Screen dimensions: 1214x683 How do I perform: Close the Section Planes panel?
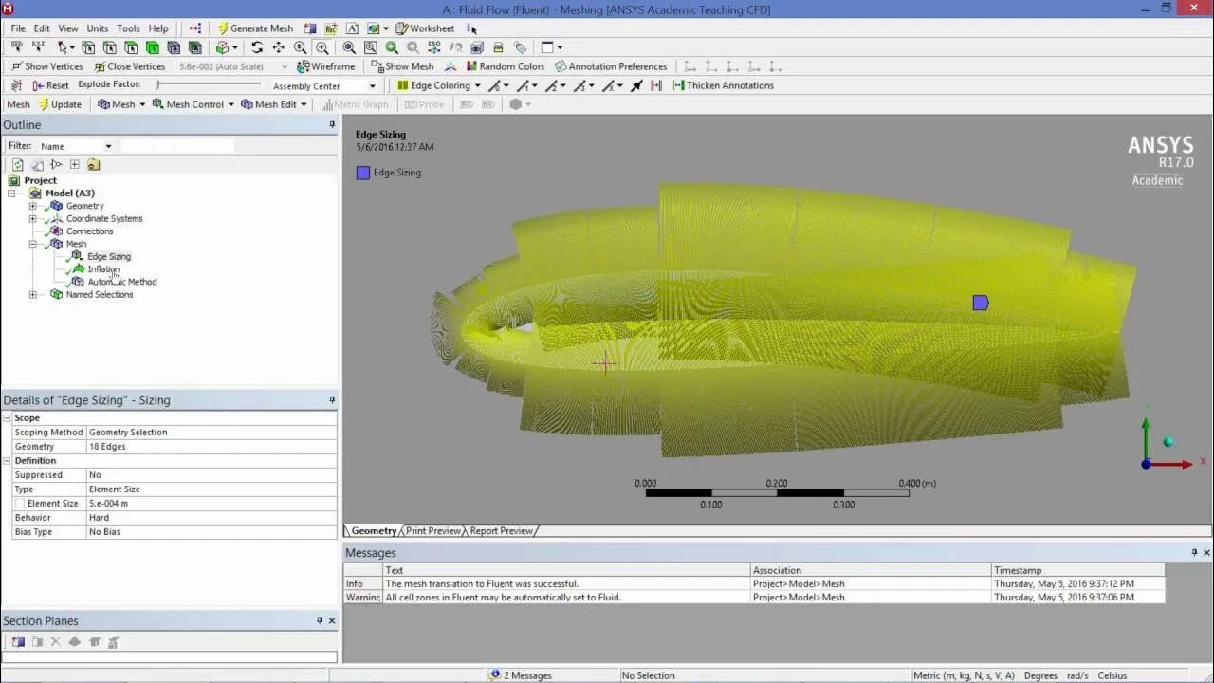tap(332, 621)
